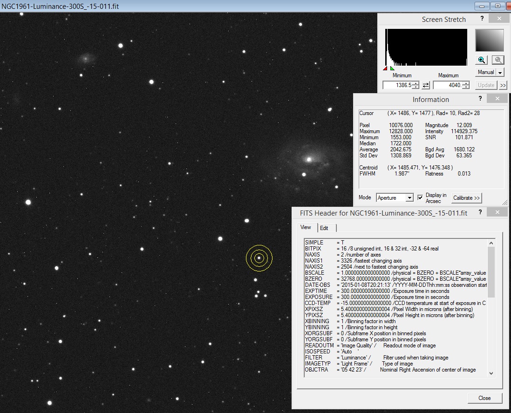Expand Screen Stretch with the >> button
The width and height of the screenshot is (511, 413).
[x=503, y=85]
